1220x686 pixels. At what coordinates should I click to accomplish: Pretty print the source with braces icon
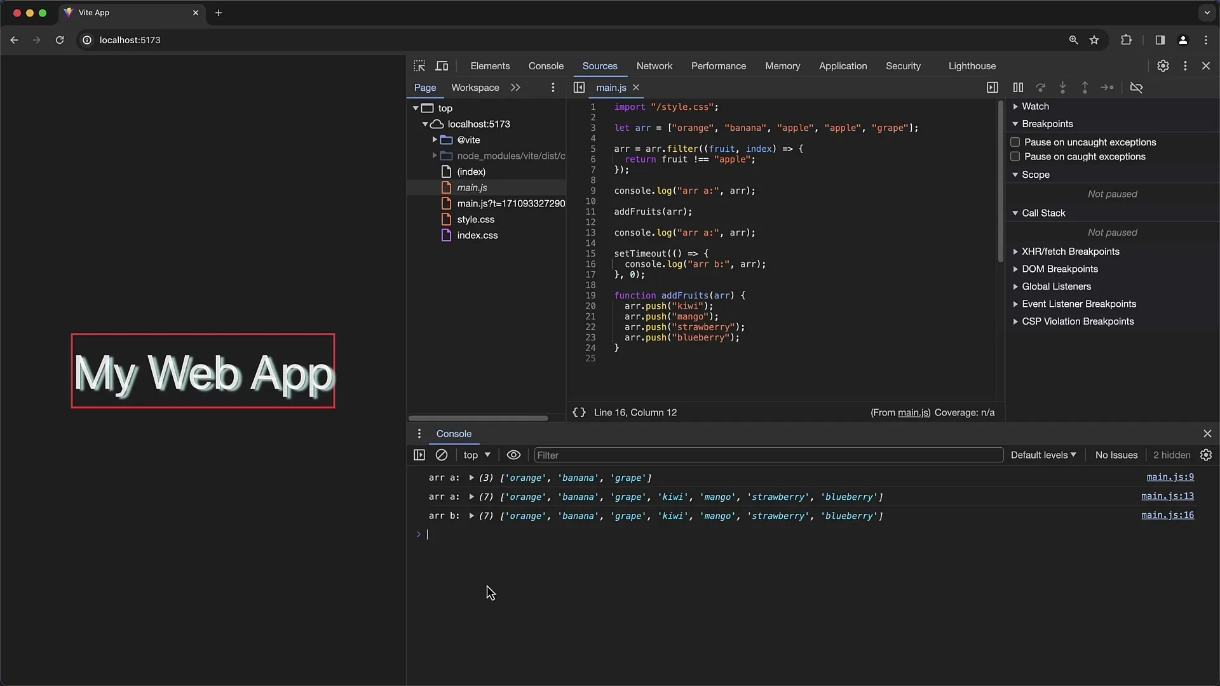(x=579, y=412)
